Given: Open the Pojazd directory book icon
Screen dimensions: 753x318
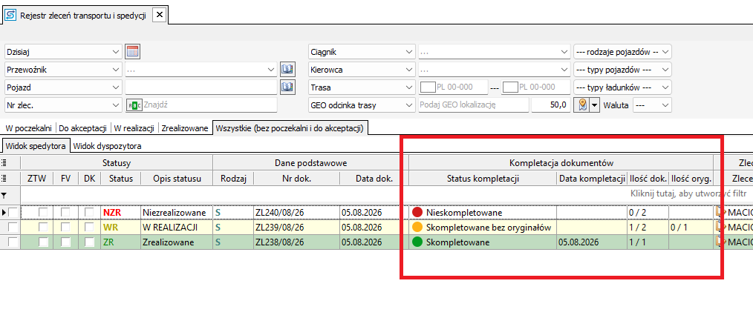Looking at the screenshot, I should [287, 87].
